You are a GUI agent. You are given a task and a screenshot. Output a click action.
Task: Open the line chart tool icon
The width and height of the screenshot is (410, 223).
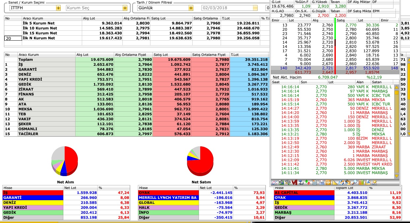click(x=274, y=182)
